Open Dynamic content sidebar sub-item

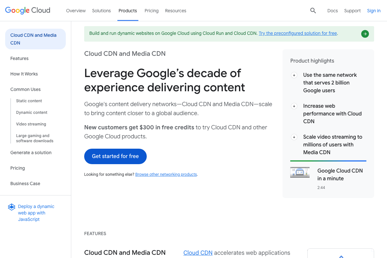[32, 113]
